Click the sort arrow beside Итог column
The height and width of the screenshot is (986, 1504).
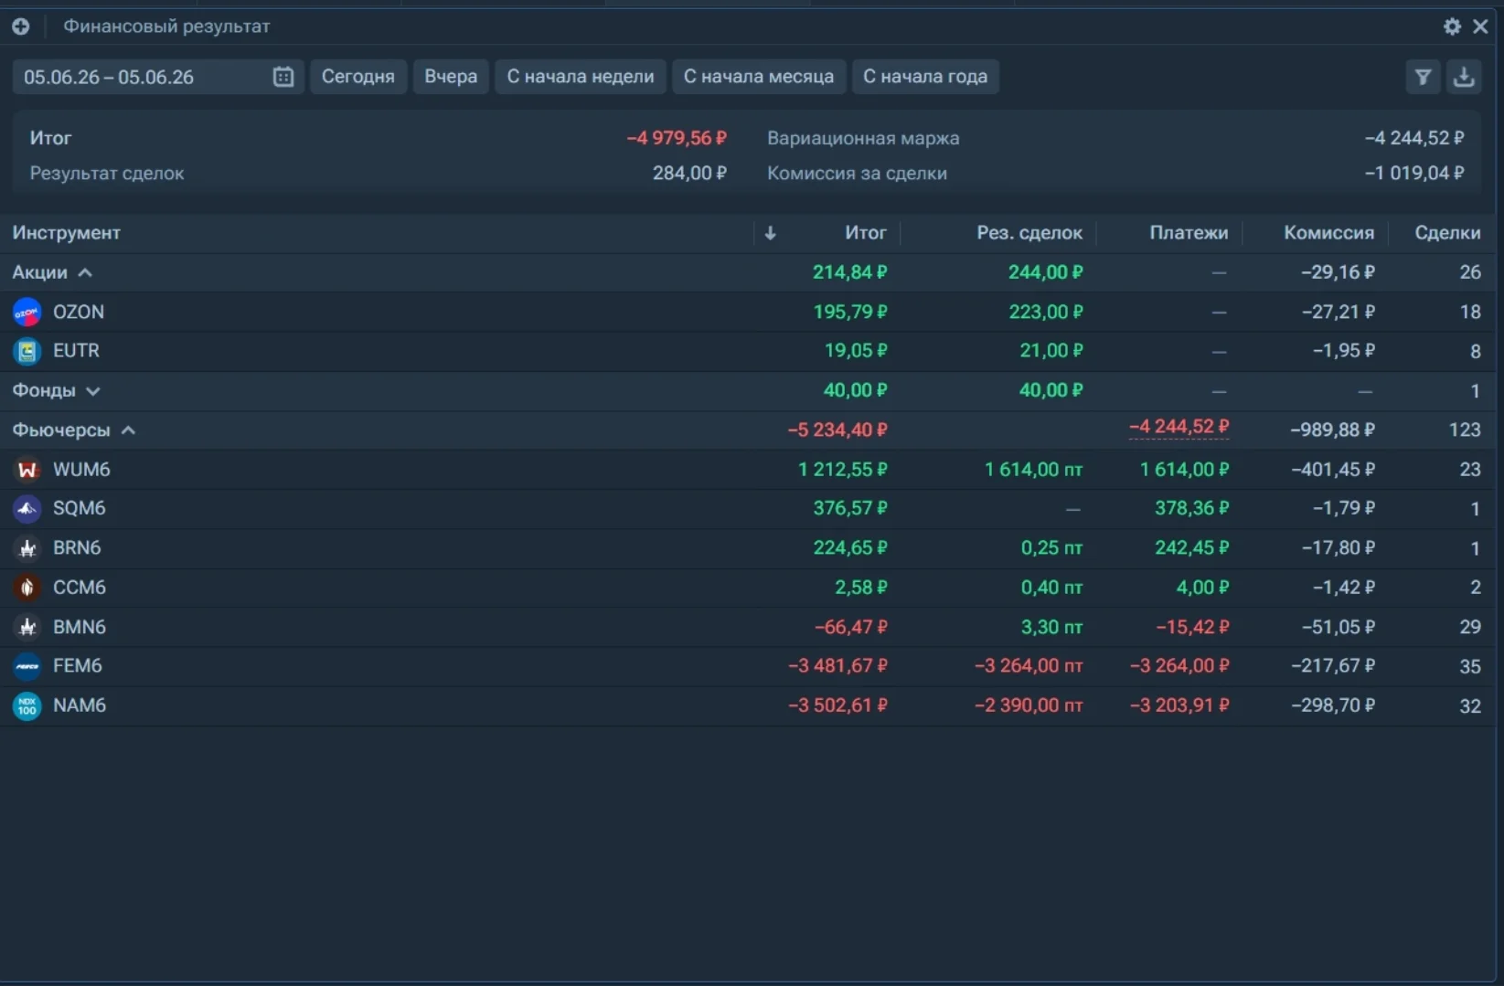click(770, 233)
